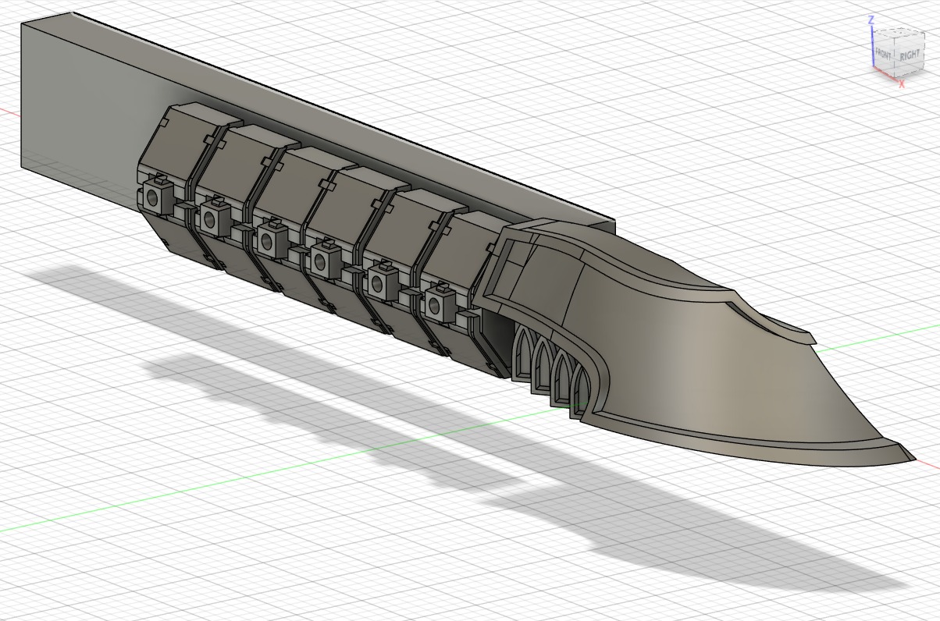Image resolution: width=940 pixels, height=621 pixels.
Task: Select the first arched window cutout
Action: coord(522,353)
